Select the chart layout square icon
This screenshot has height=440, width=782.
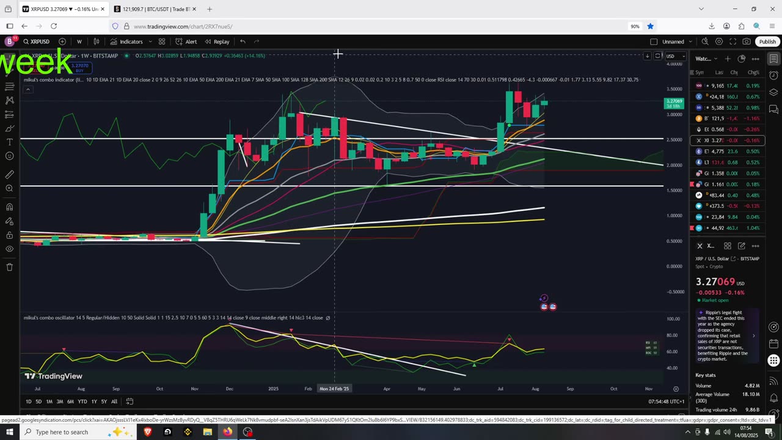click(x=654, y=42)
